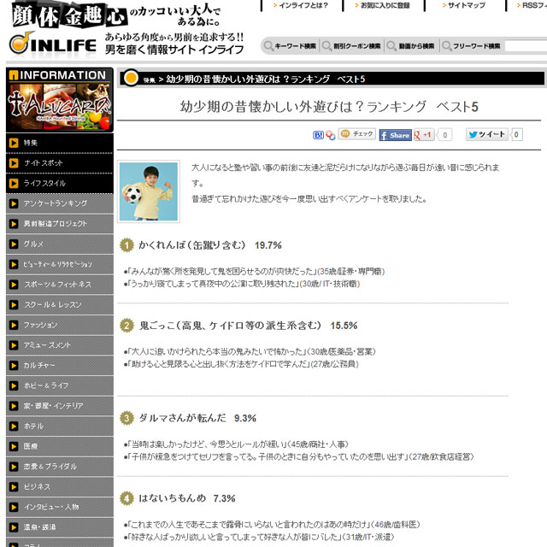
Task: Expand the 特集 sidebar category
Action: (x=58, y=143)
